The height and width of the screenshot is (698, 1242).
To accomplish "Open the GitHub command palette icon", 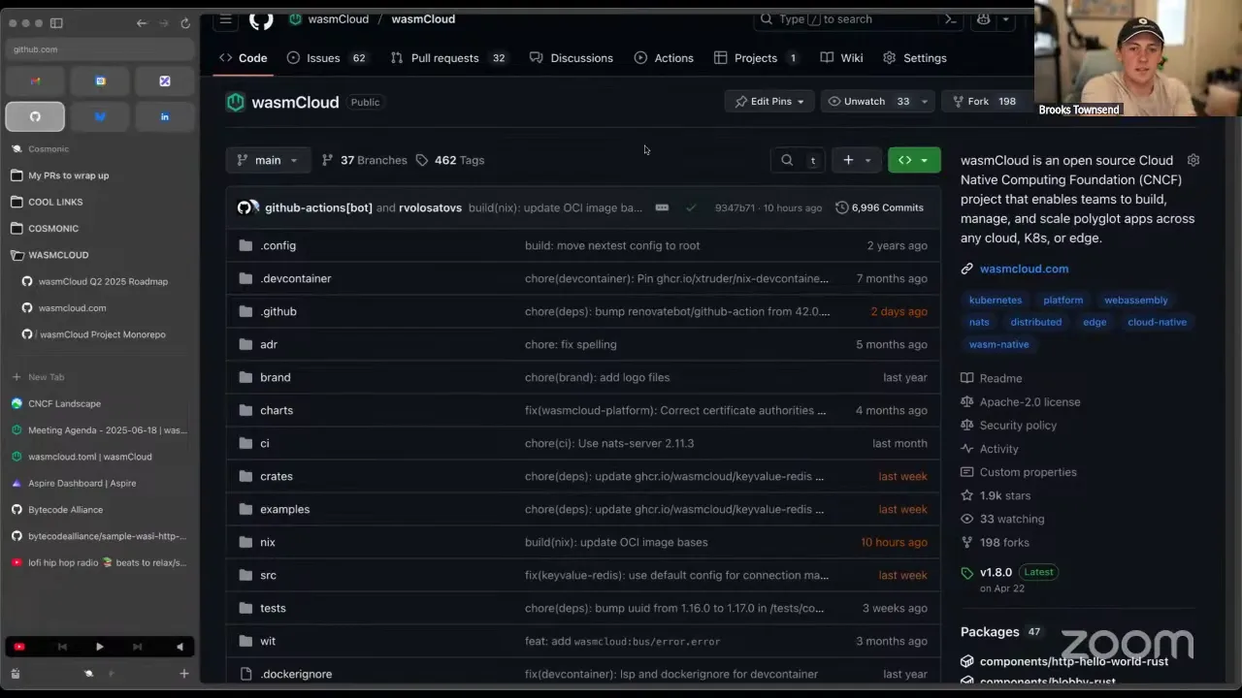I will (951, 19).
